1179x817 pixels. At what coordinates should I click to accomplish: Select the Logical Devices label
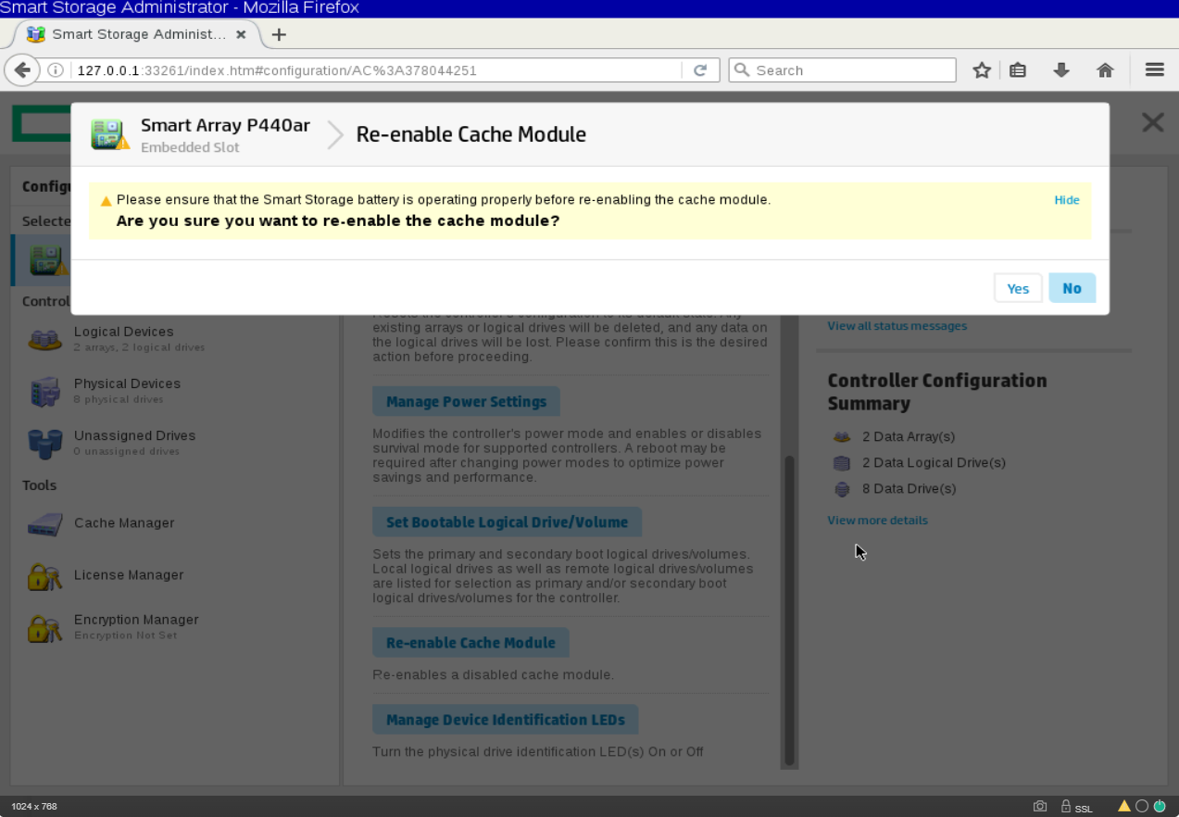coord(123,332)
